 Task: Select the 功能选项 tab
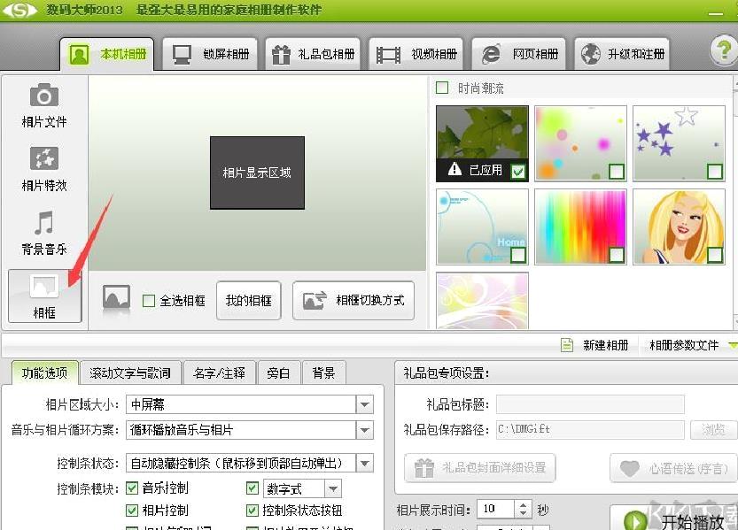pyautogui.click(x=45, y=373)
